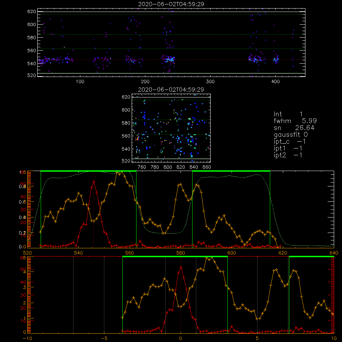Click x-axis tick label 100 of wide image
This screenshot has width=342, height=342.
pyautogui.click(x=80, y=82)
